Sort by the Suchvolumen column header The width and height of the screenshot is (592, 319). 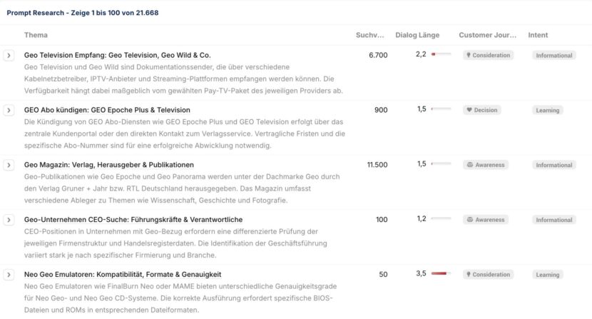coord(370,35)
